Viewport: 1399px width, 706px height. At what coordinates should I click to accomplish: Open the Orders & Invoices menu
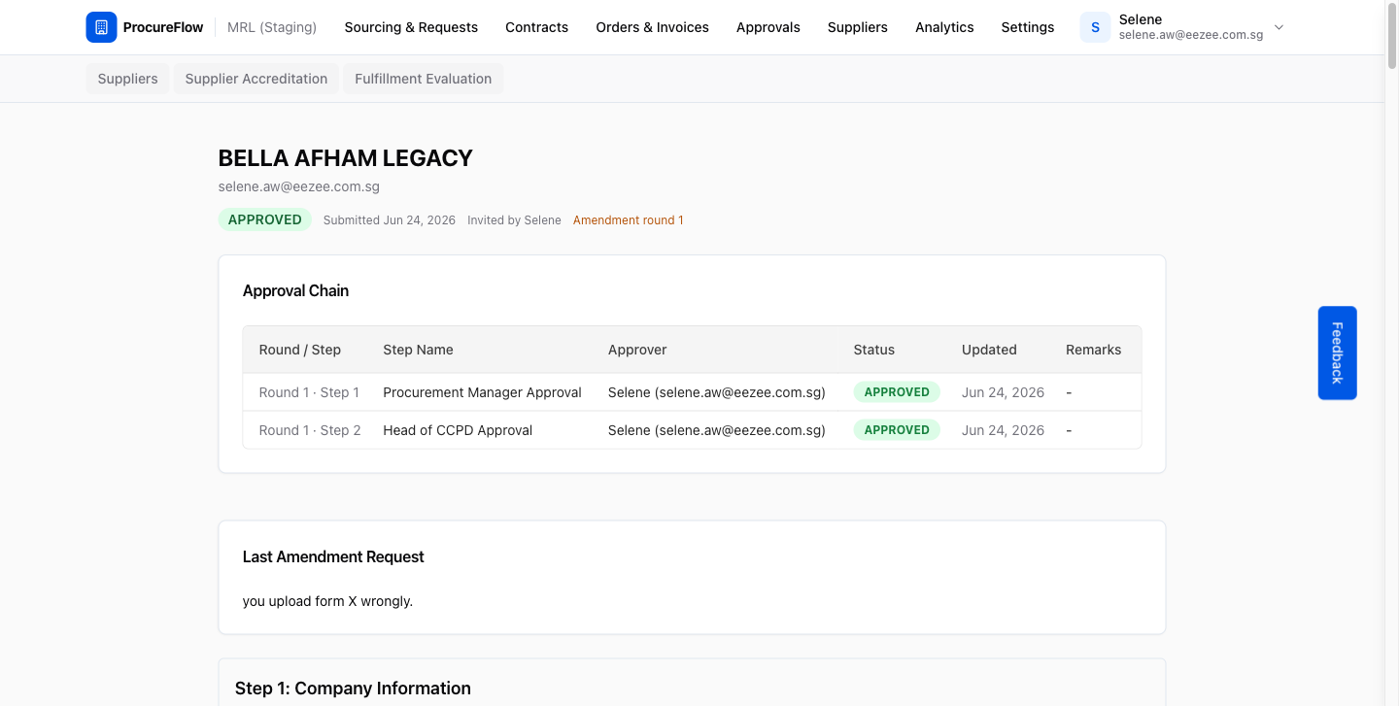coord(653,27)
